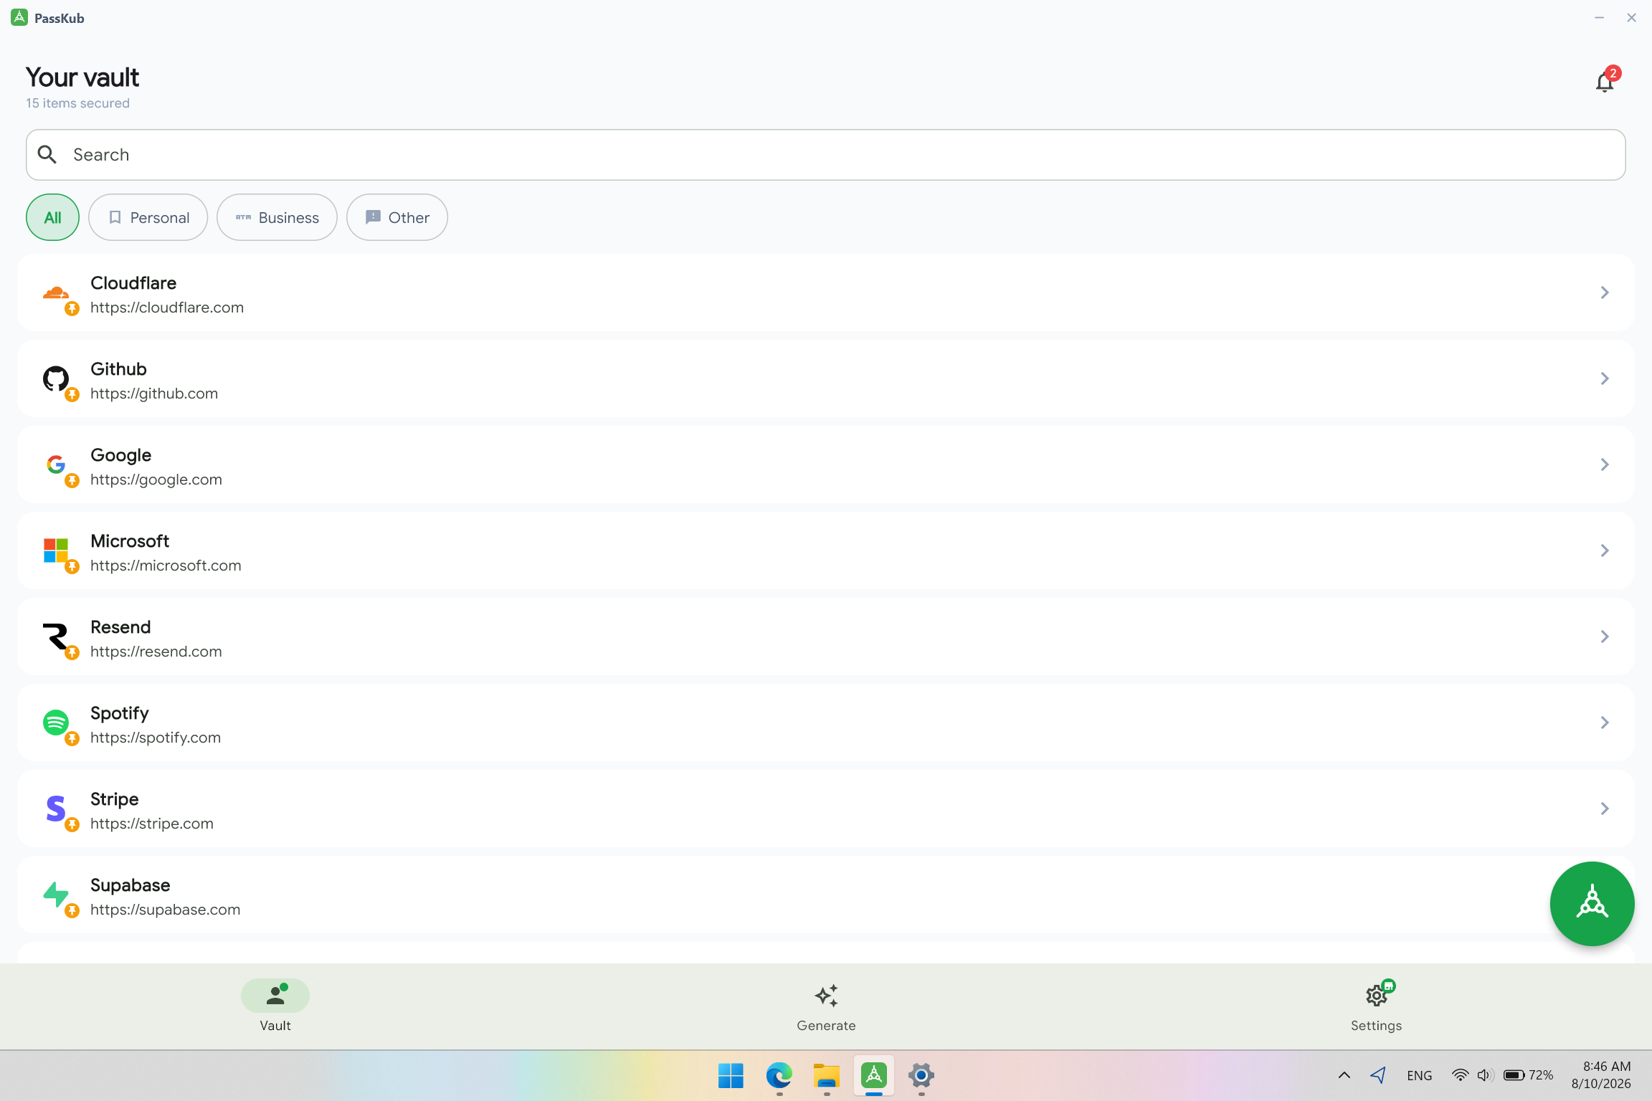
Task: Show hidden tray icons chevron
Action: (x=1344, y=1075)
